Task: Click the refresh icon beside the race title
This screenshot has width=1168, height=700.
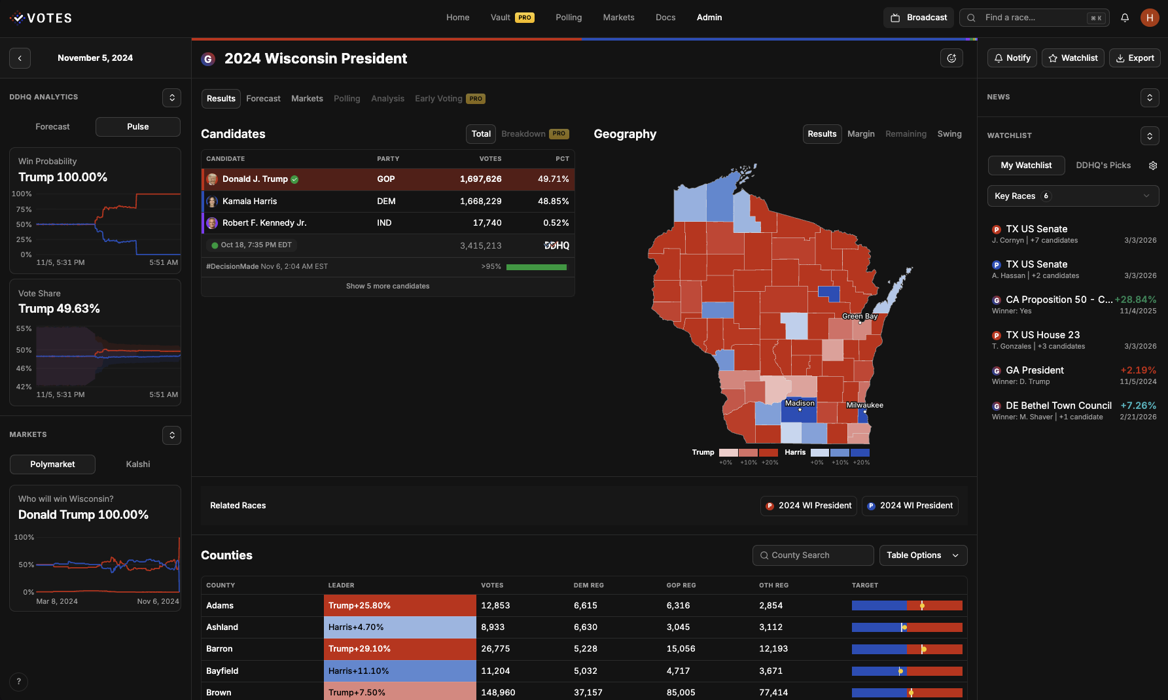Action: tap(951, 58)
